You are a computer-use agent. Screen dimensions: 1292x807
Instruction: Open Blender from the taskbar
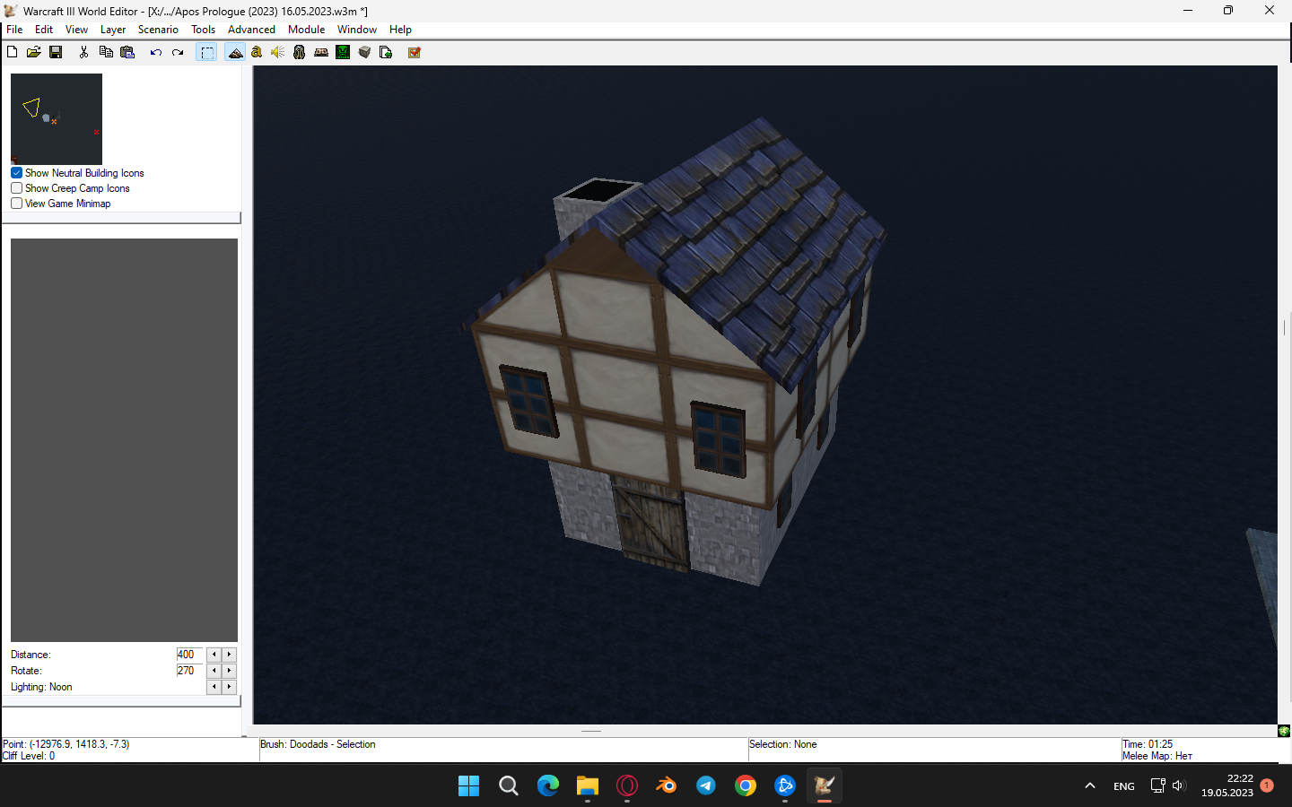click(x=666, y=785)
